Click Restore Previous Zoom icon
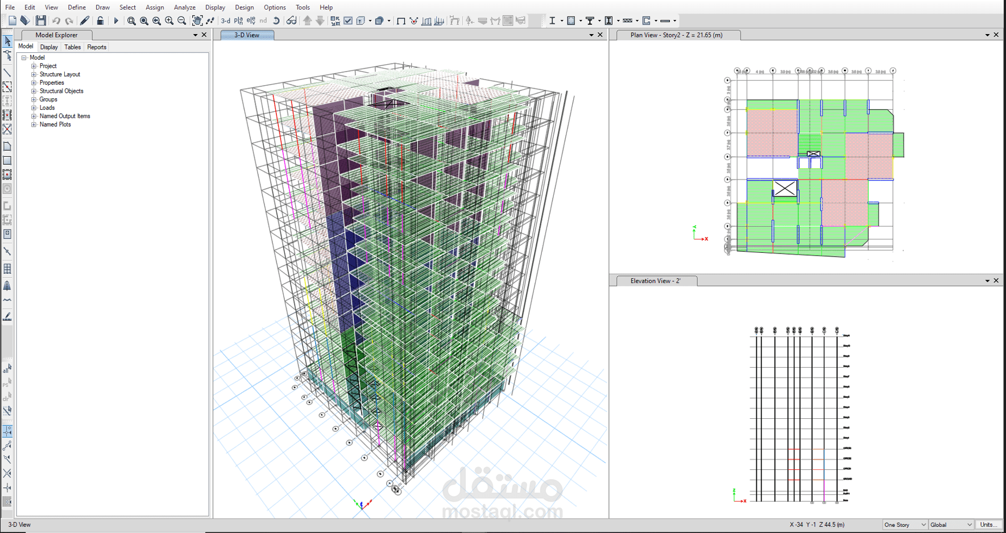Viewport: 1006px width, 533px height. click(x=156, y=21)
